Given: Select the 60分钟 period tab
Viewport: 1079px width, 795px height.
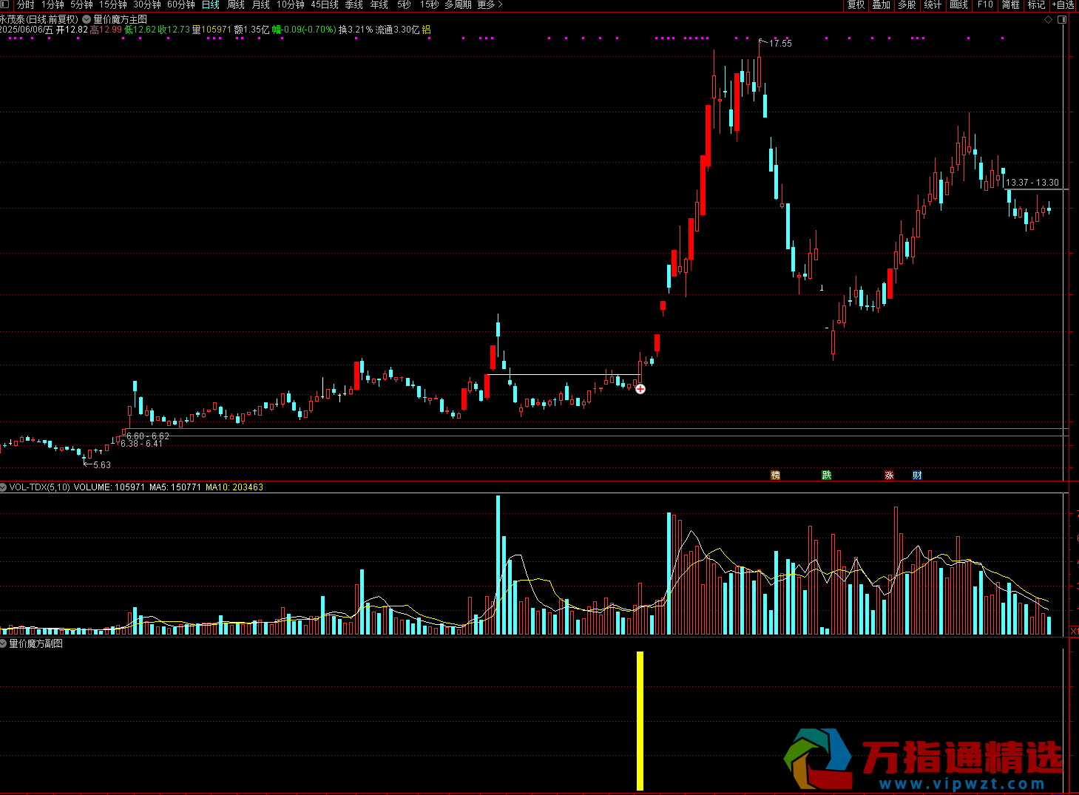Looking at the screenshot, I should click(181, 5).
